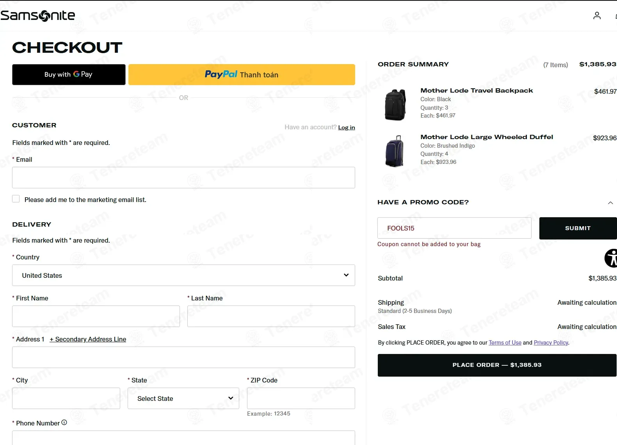Click the Example: 12345 hint
The height and width of the screenshot is (445, 617).
pos(268,414)
